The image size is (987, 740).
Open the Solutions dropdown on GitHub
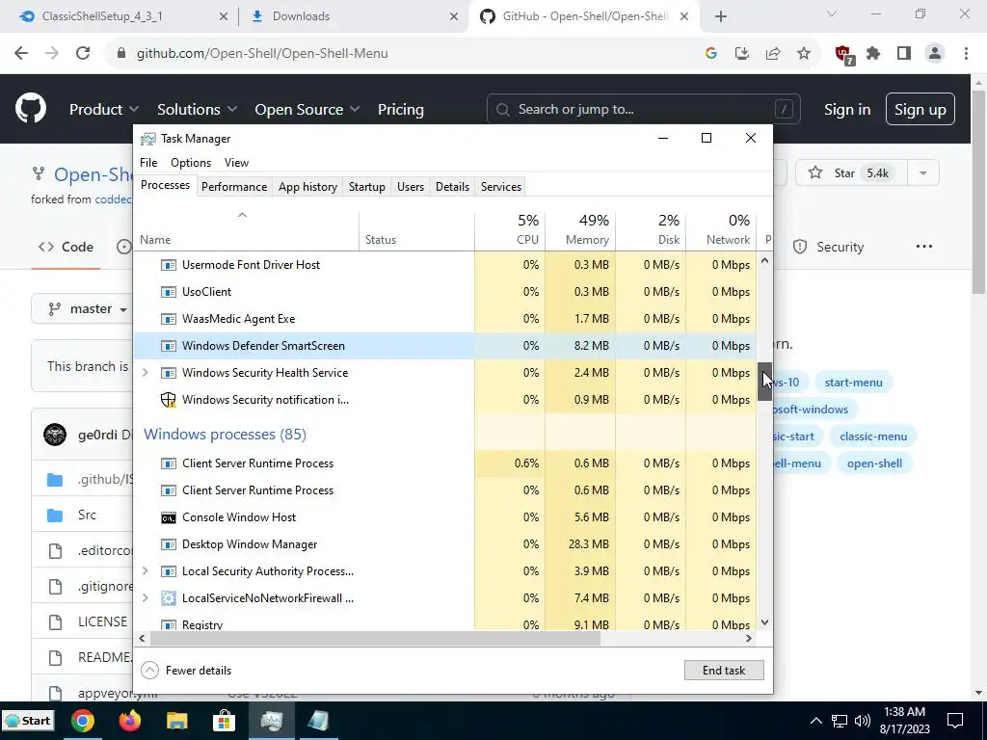click(197, 109)
